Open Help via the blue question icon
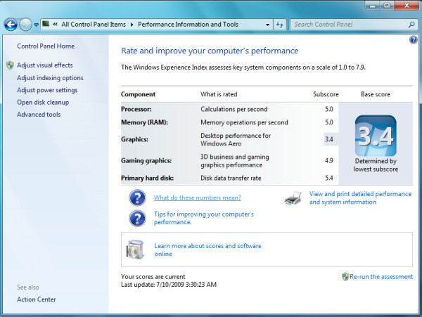 [413, 40]
